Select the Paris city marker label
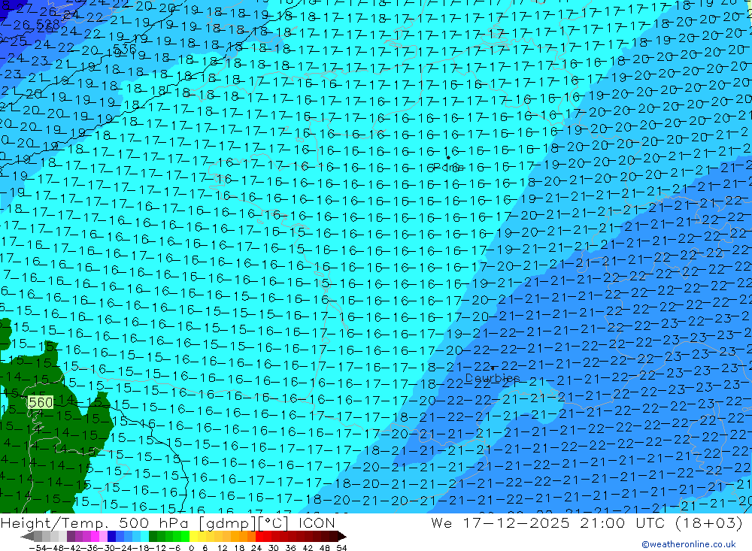752x551 pixels. [x=448, y=167]
